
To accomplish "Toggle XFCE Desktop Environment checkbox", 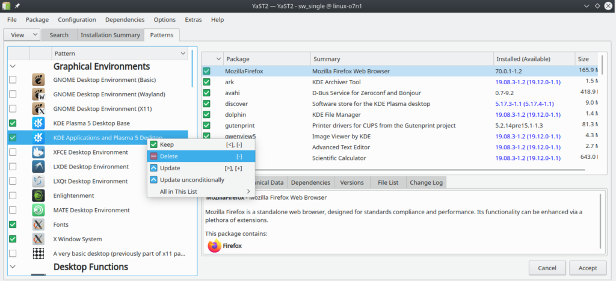I will coord(13,152).
